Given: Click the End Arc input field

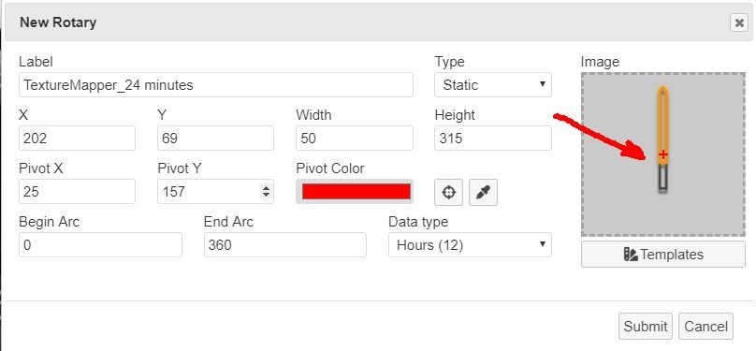Looking at the screenshot, I should coord(285,245).
